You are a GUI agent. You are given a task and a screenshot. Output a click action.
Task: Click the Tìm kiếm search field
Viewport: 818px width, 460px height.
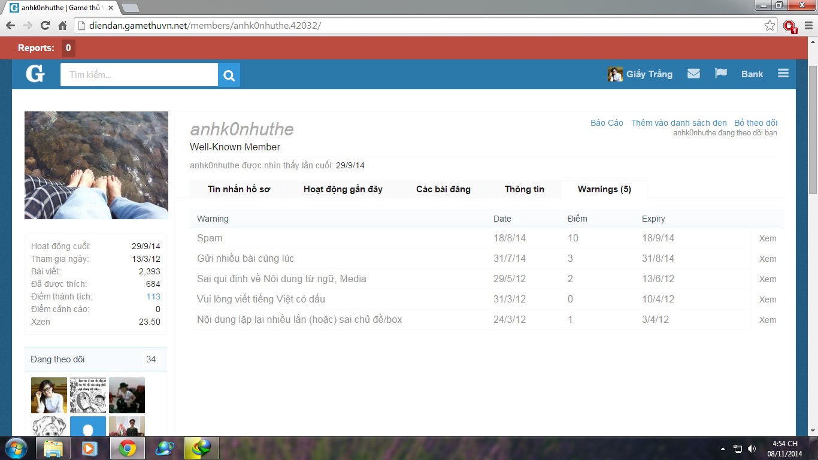click(x=139, y=75)
